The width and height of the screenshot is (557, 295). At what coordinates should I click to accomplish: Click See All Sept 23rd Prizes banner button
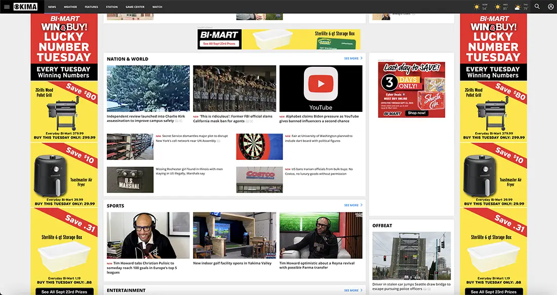point(220,44)
